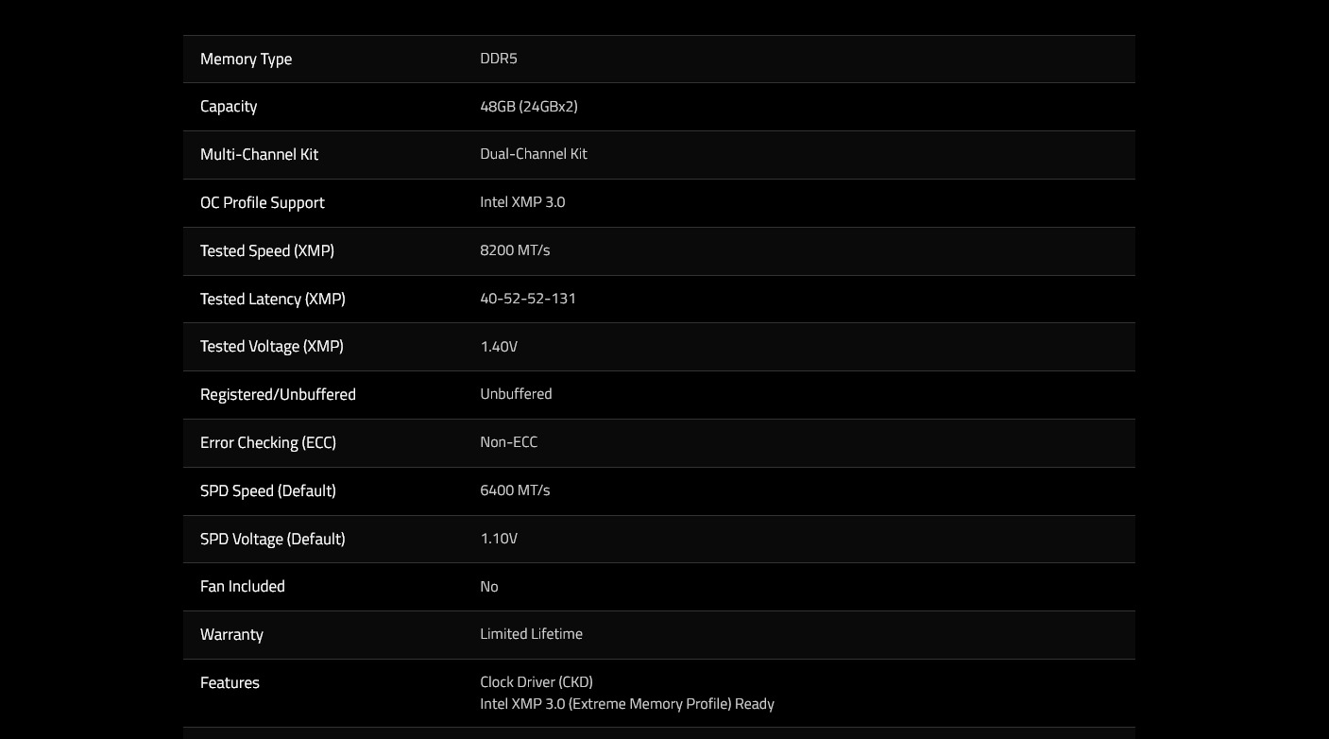This screenshot has width=1329, height=739.
Task: Click the 40-52-52-131 latency value
Action: coord(528,299)
